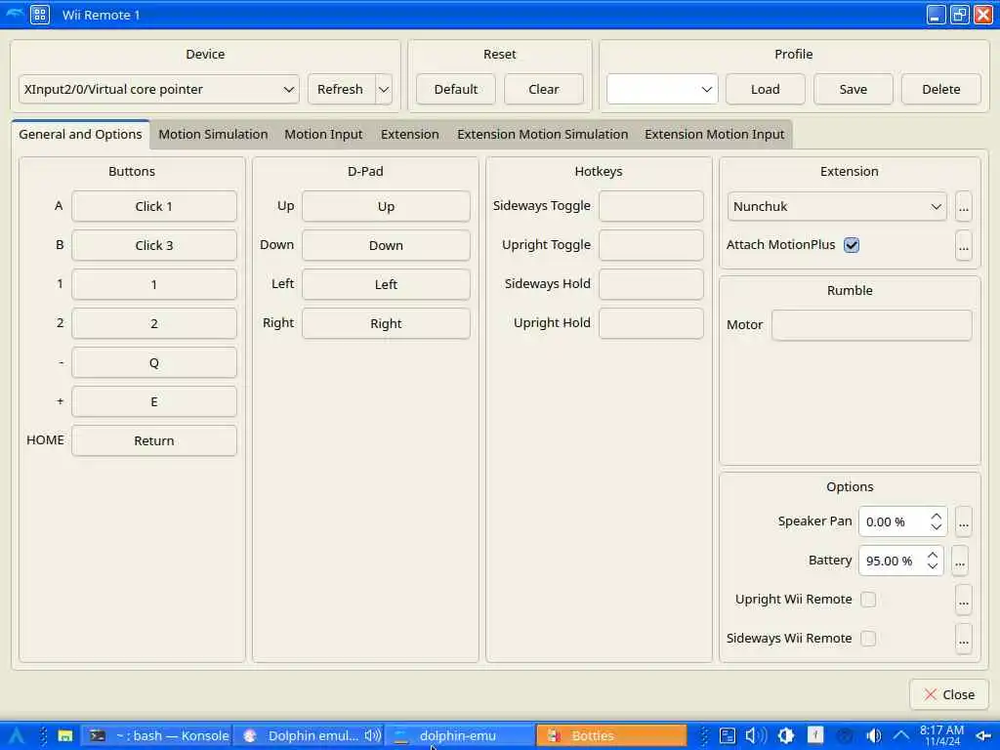Set the Sideways Toggle hotkey binding
Viewport: 1000px width, 750px height.
point(651,206)
